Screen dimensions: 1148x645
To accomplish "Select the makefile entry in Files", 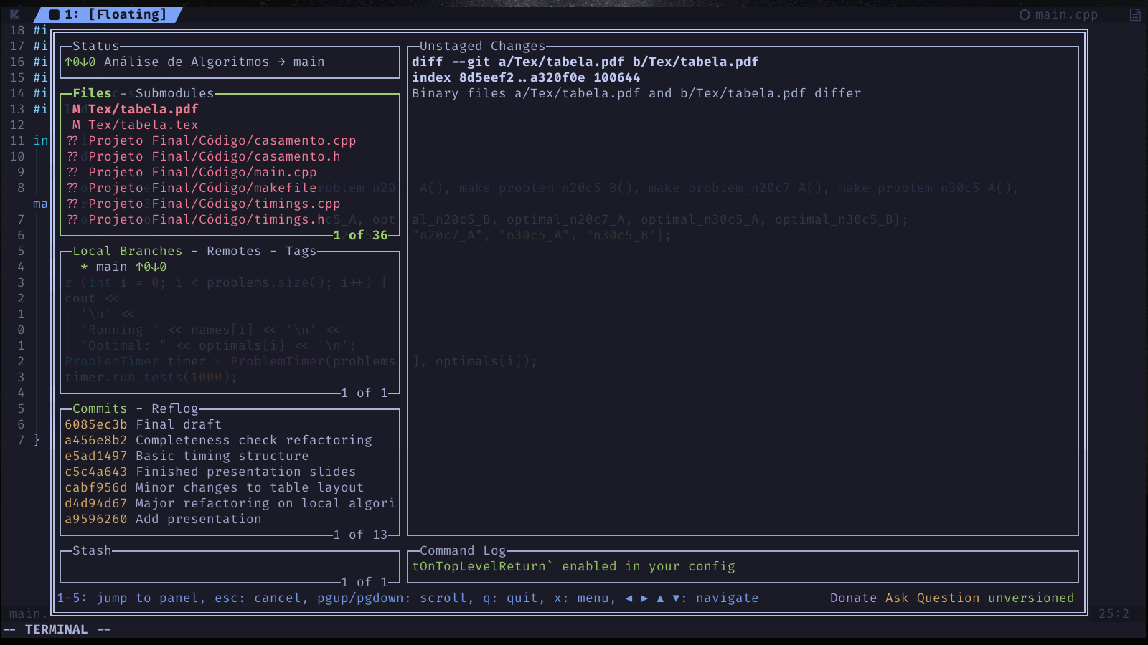I will click(202, 188).
